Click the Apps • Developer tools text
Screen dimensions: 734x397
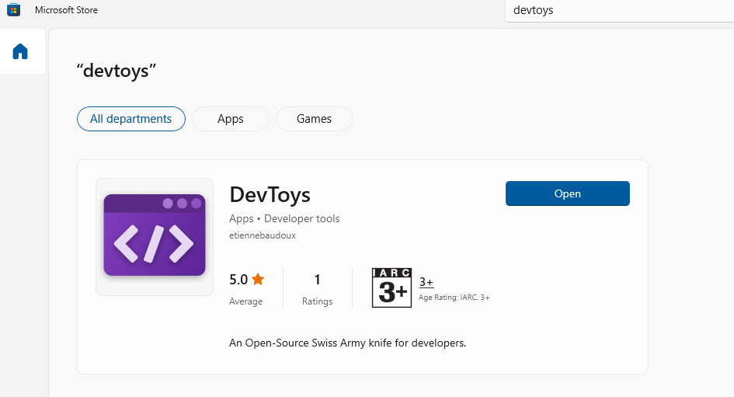284,218
